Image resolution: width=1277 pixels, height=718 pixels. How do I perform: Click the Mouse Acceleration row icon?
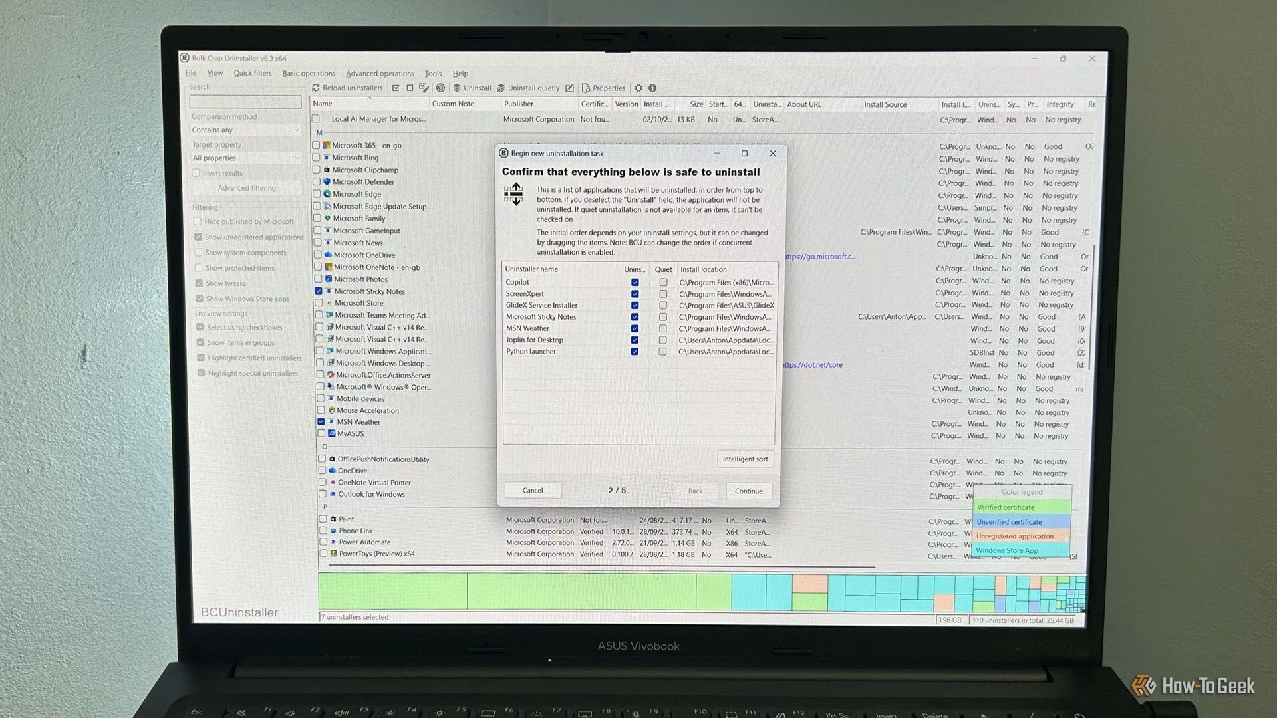click(331, 410)
